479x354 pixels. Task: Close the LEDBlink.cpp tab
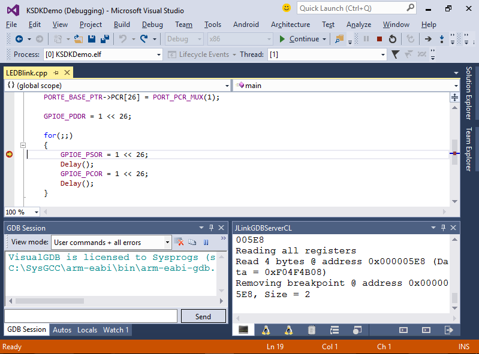click(67, 72)
